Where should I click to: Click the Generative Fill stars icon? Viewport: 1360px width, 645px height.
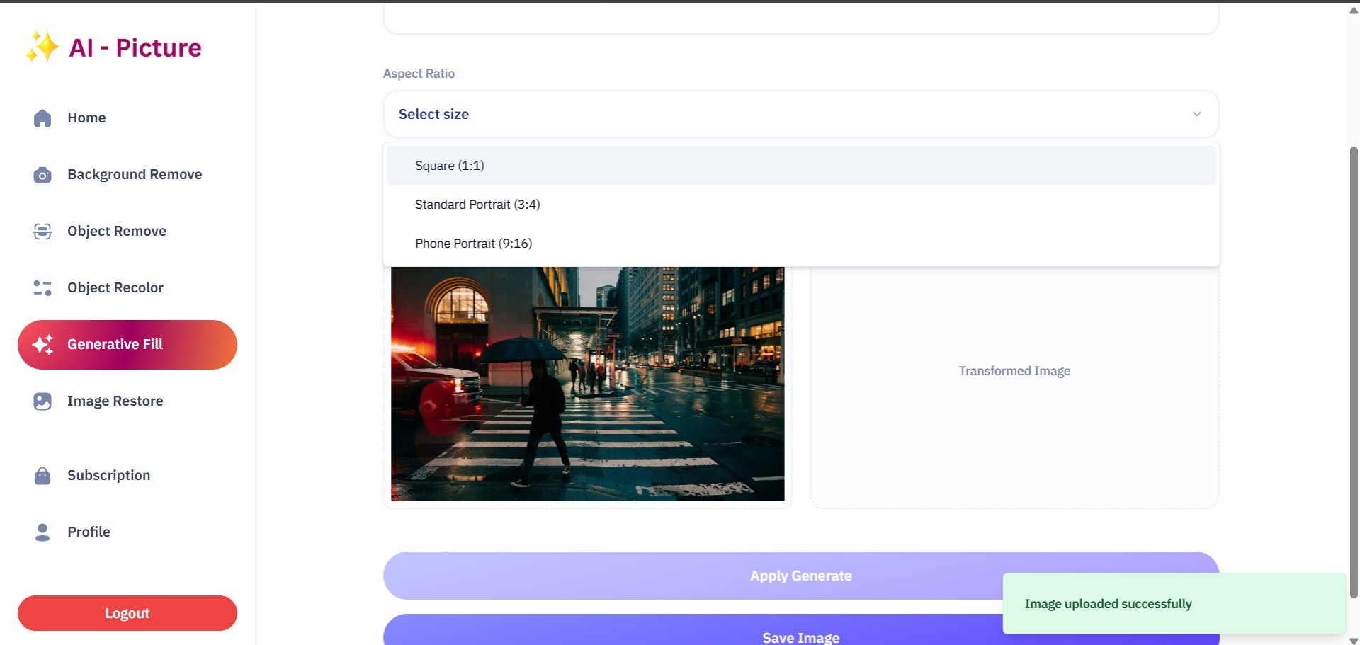tap(42, 345)
